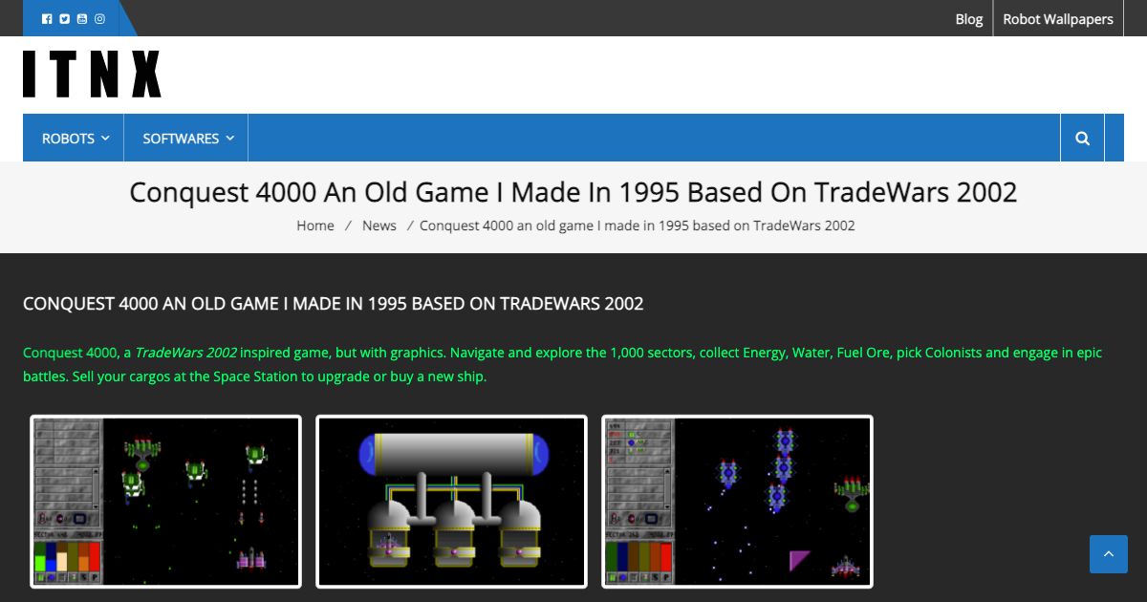Open the space station screenshot
This screenshot has width=1147, height=602.
(x=451, y=500)
